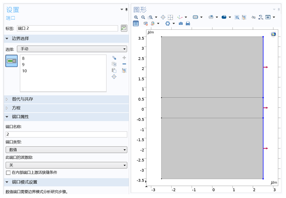
Task: Toggle the active selection switch button
Action: 12,61
